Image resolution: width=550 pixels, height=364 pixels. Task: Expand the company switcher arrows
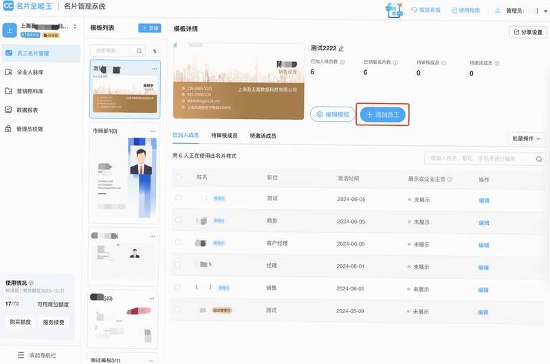point(75,26)
